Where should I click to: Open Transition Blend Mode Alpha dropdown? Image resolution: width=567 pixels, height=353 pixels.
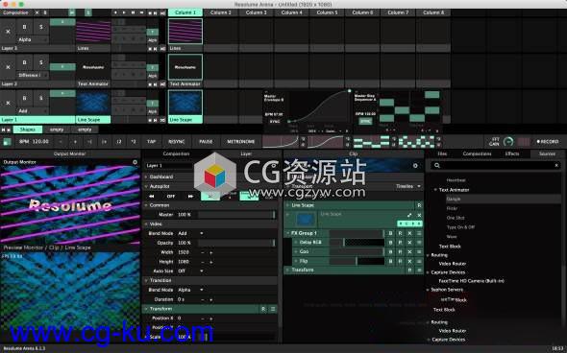coord(190,290)
